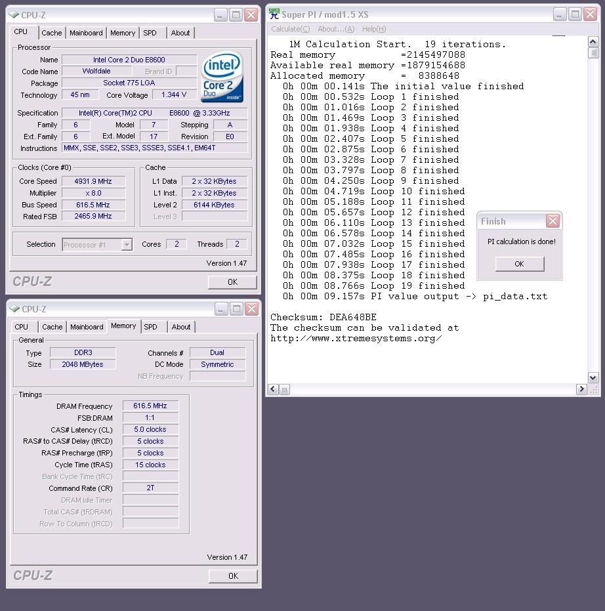Click the Wolfdale code name field
605x611 pixels.
(96, 71)
